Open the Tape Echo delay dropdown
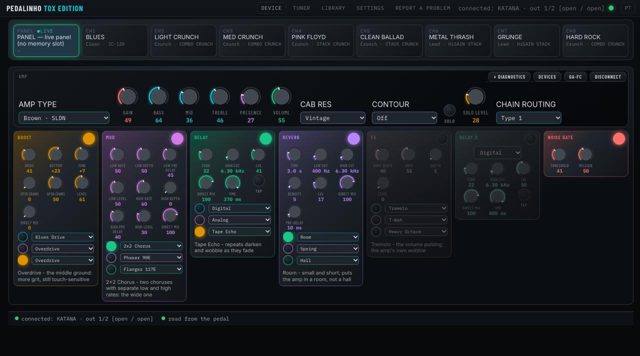This screenshot has height=356, width=640. [239, 231]
